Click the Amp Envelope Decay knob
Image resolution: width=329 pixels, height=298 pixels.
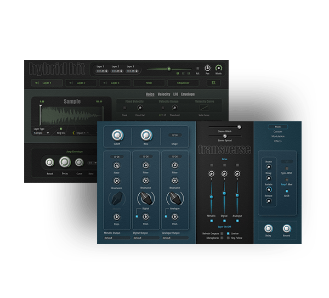point(65,162)
